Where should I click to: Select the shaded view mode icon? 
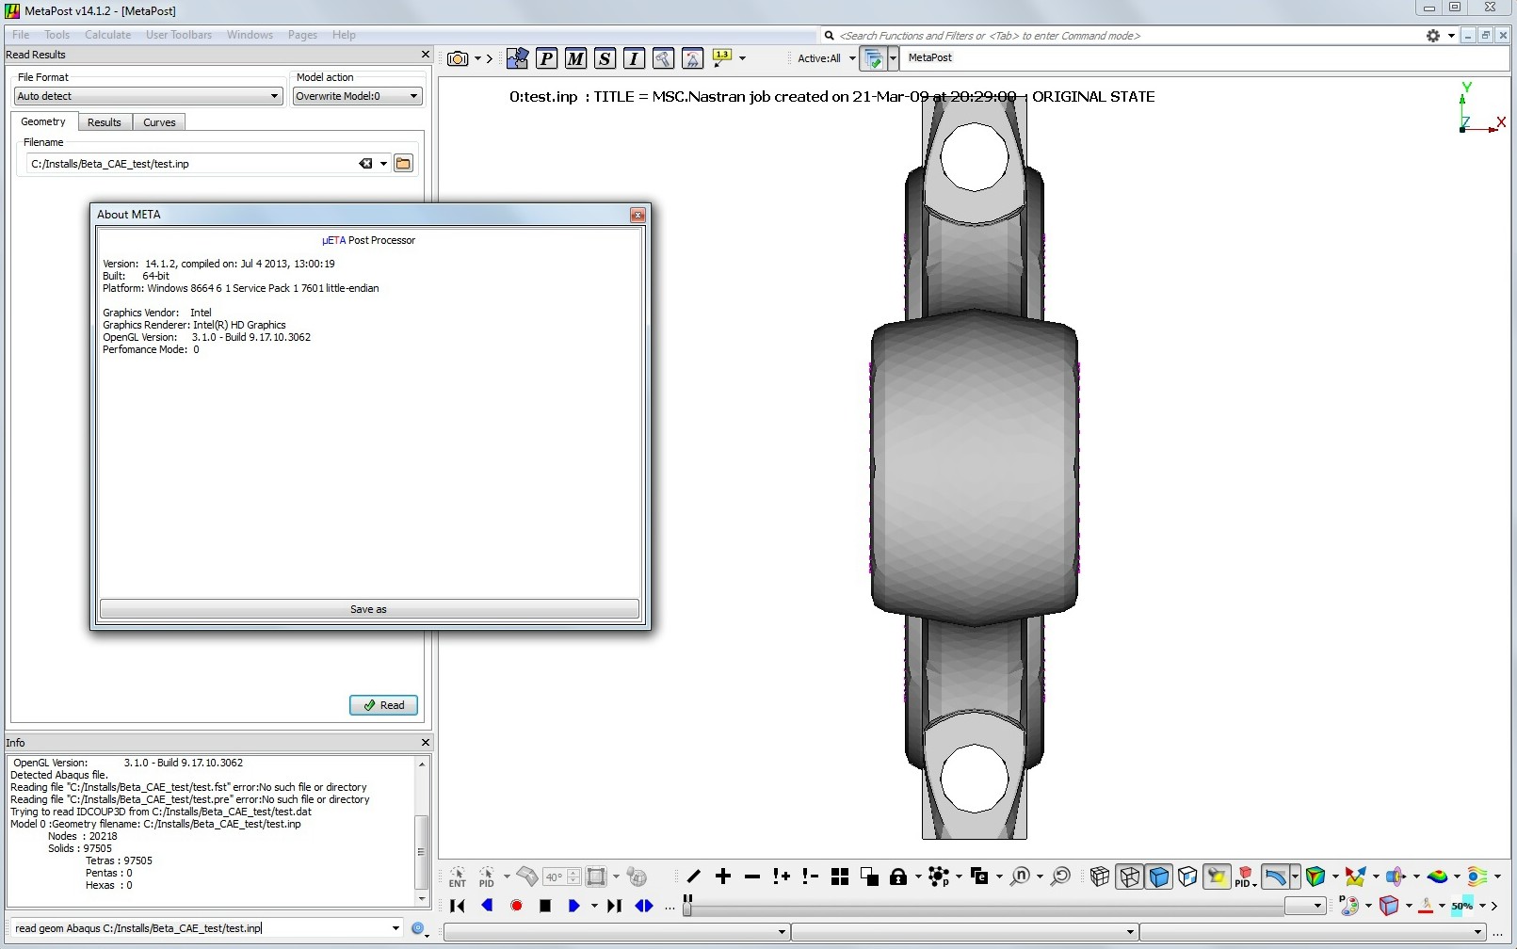tap(1158, 877)
